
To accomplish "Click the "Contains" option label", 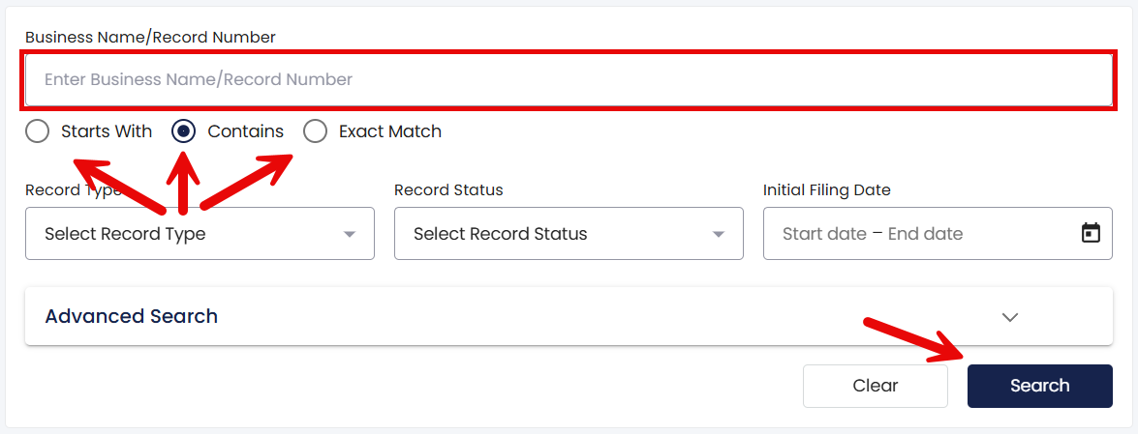I will 245,131.
